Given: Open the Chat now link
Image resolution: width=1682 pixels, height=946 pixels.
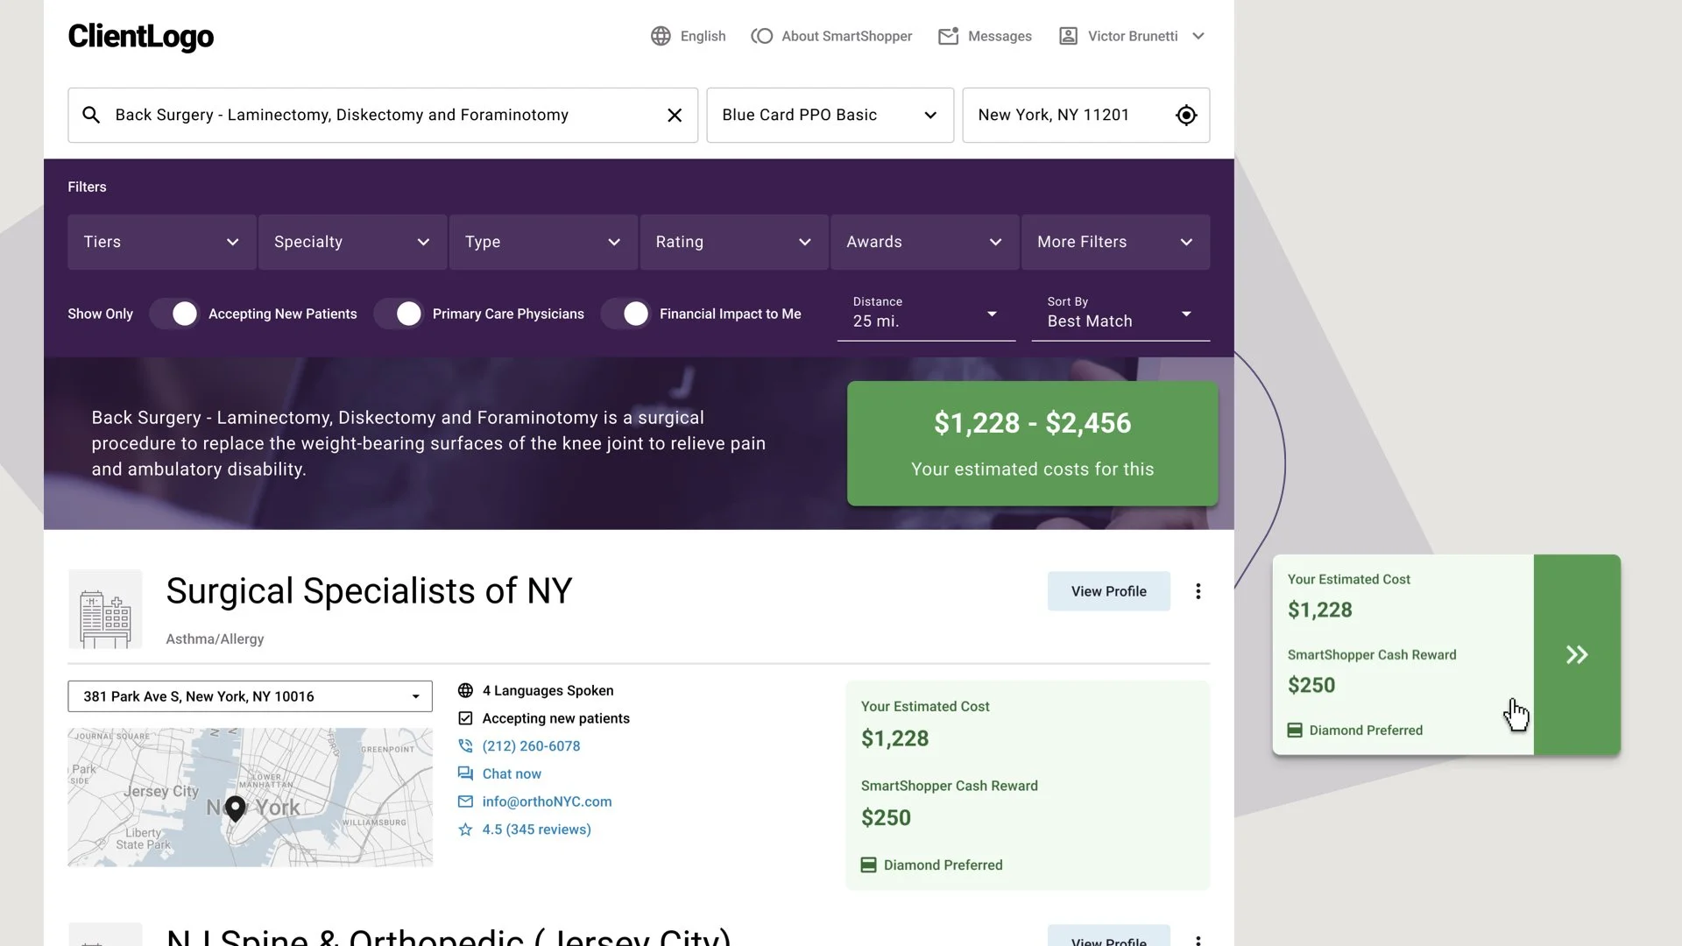Looking at the screenshot, I should 512,773.
